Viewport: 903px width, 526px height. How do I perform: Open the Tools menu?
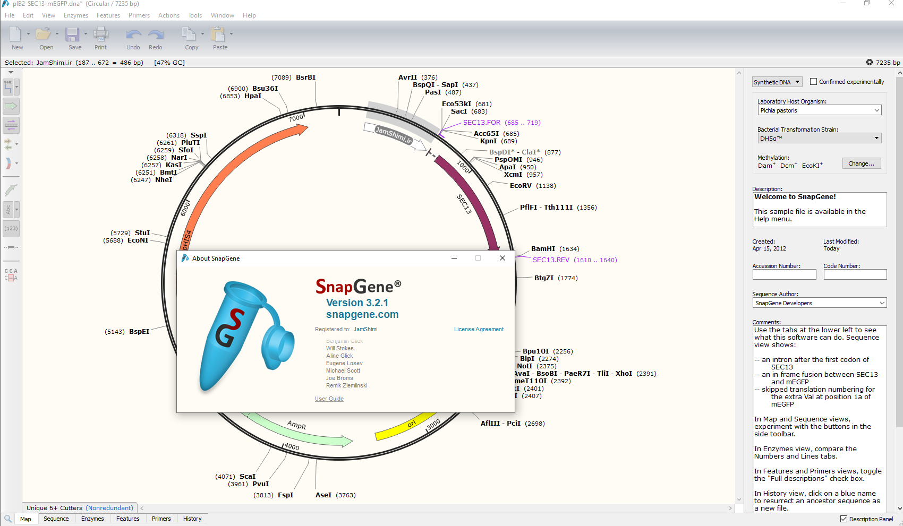point(195,15)
